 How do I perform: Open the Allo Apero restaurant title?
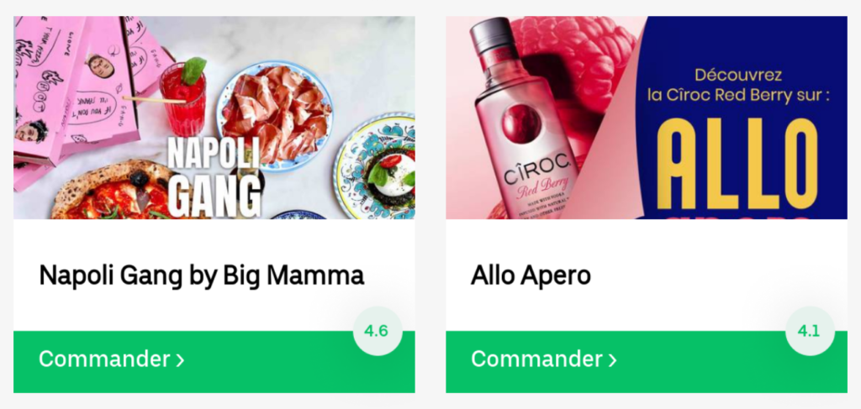(x=531, y=275)
